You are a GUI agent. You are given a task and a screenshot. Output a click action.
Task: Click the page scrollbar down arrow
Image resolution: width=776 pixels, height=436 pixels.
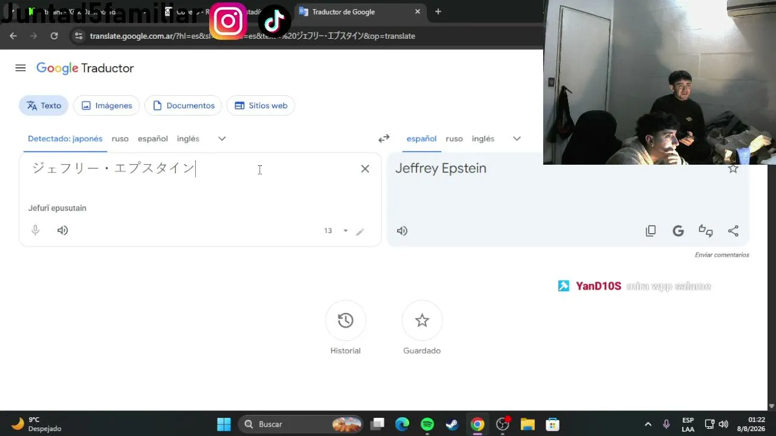(772, 406)
